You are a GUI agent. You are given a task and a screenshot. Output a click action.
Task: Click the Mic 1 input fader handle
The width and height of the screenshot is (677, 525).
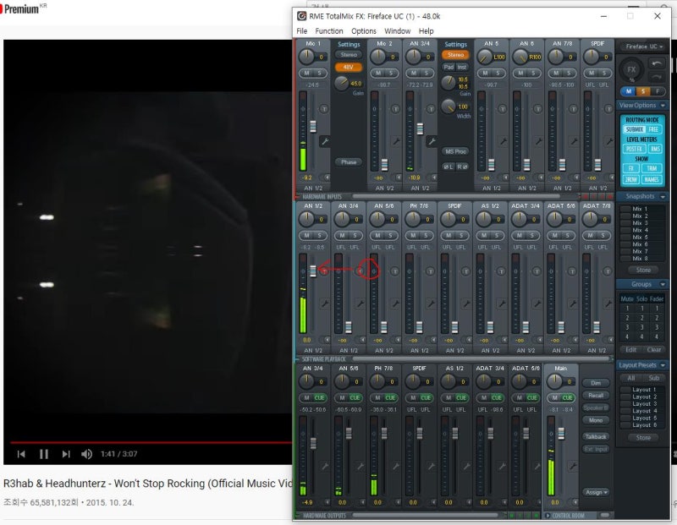tap(313, 126)
